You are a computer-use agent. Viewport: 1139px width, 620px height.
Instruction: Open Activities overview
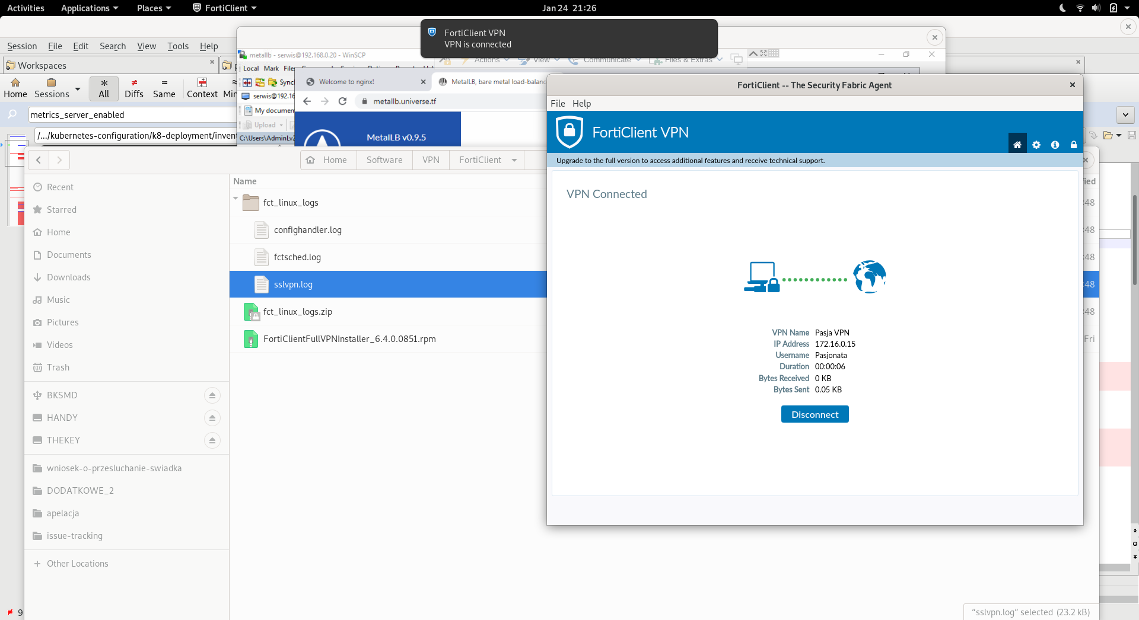26,8
